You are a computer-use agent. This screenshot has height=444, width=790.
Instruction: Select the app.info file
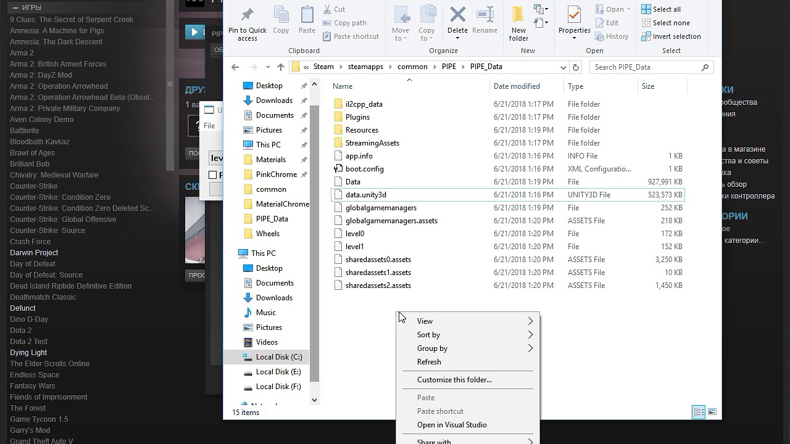click(359, 156)
